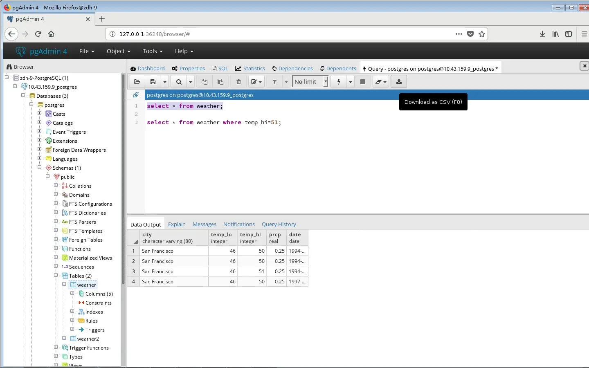Screen dimensions: 589x368
Task: Close the query panel with X button
Action: 585,66
